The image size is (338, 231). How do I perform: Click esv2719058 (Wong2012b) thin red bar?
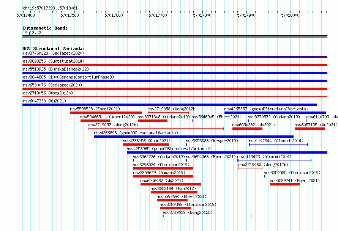(168, 113)
